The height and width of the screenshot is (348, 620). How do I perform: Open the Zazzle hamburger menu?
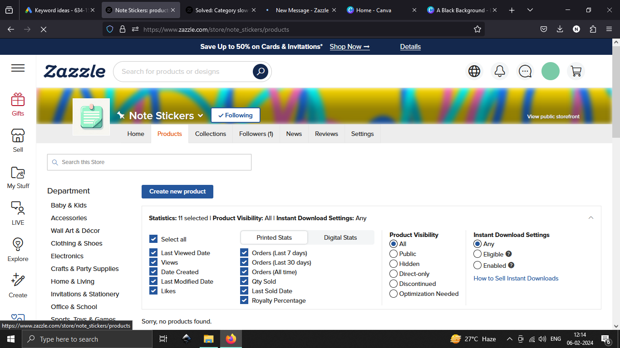[x=18, y=68]
